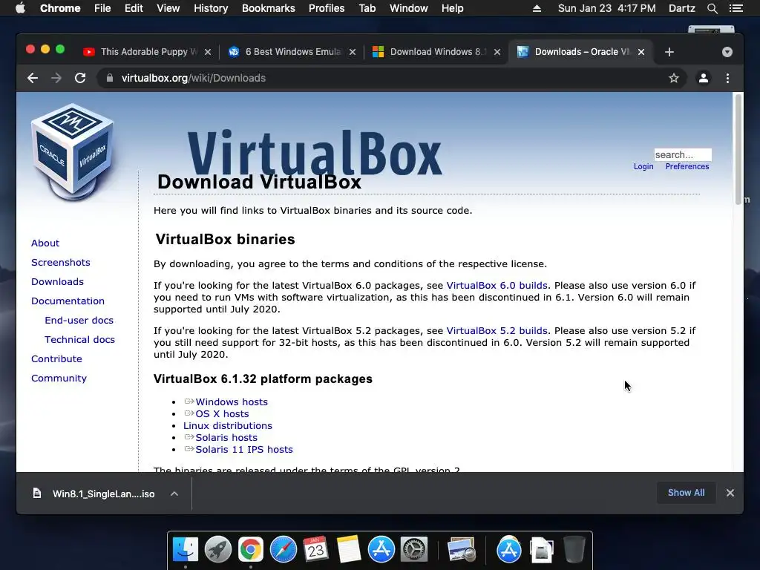Bookmark this page with the star icon
This screenshot has width=760, height=570.
[x=674, y=78]
